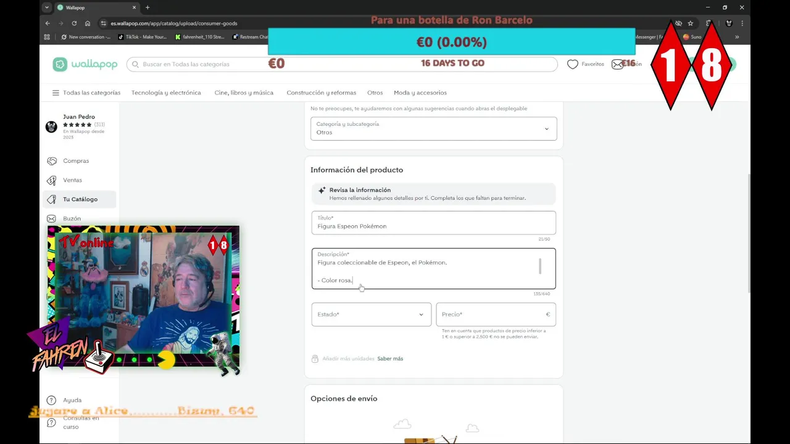790x444 pixels.
Task: Click Juan Pedro profile avatar
Action: tap(51, 126)
